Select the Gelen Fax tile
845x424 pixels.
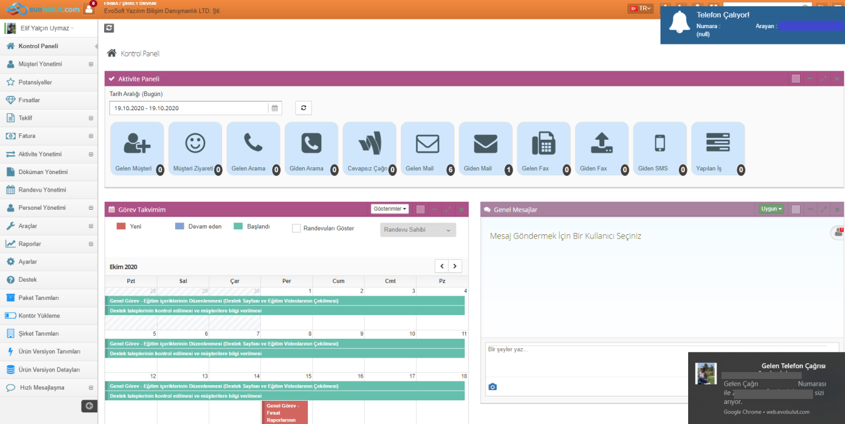(x=543, y=148)
